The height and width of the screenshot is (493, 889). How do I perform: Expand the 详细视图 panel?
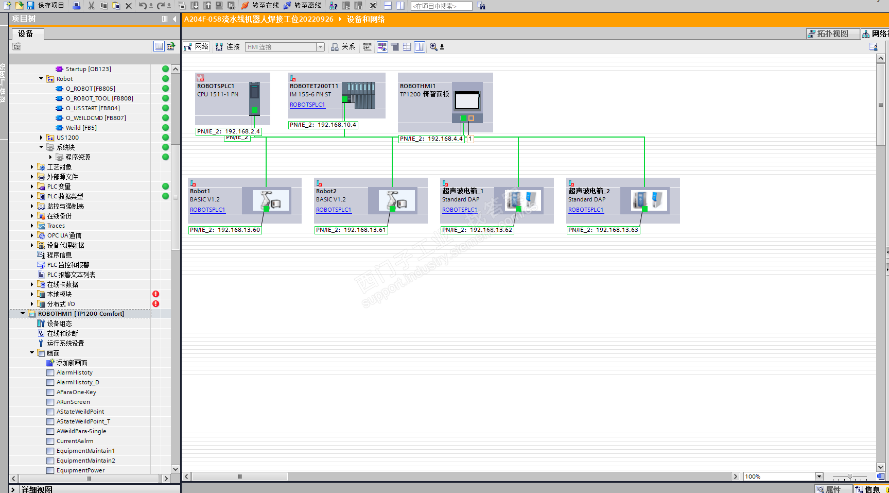point(13,489)
